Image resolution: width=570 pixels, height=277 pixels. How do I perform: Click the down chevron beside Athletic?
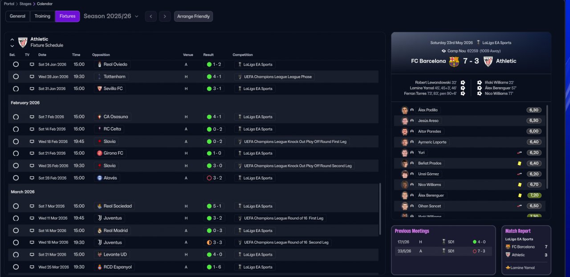[x=12, y=46]
